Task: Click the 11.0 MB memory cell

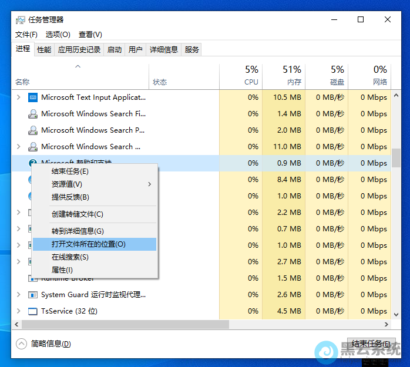Action: tap(284, 147)
